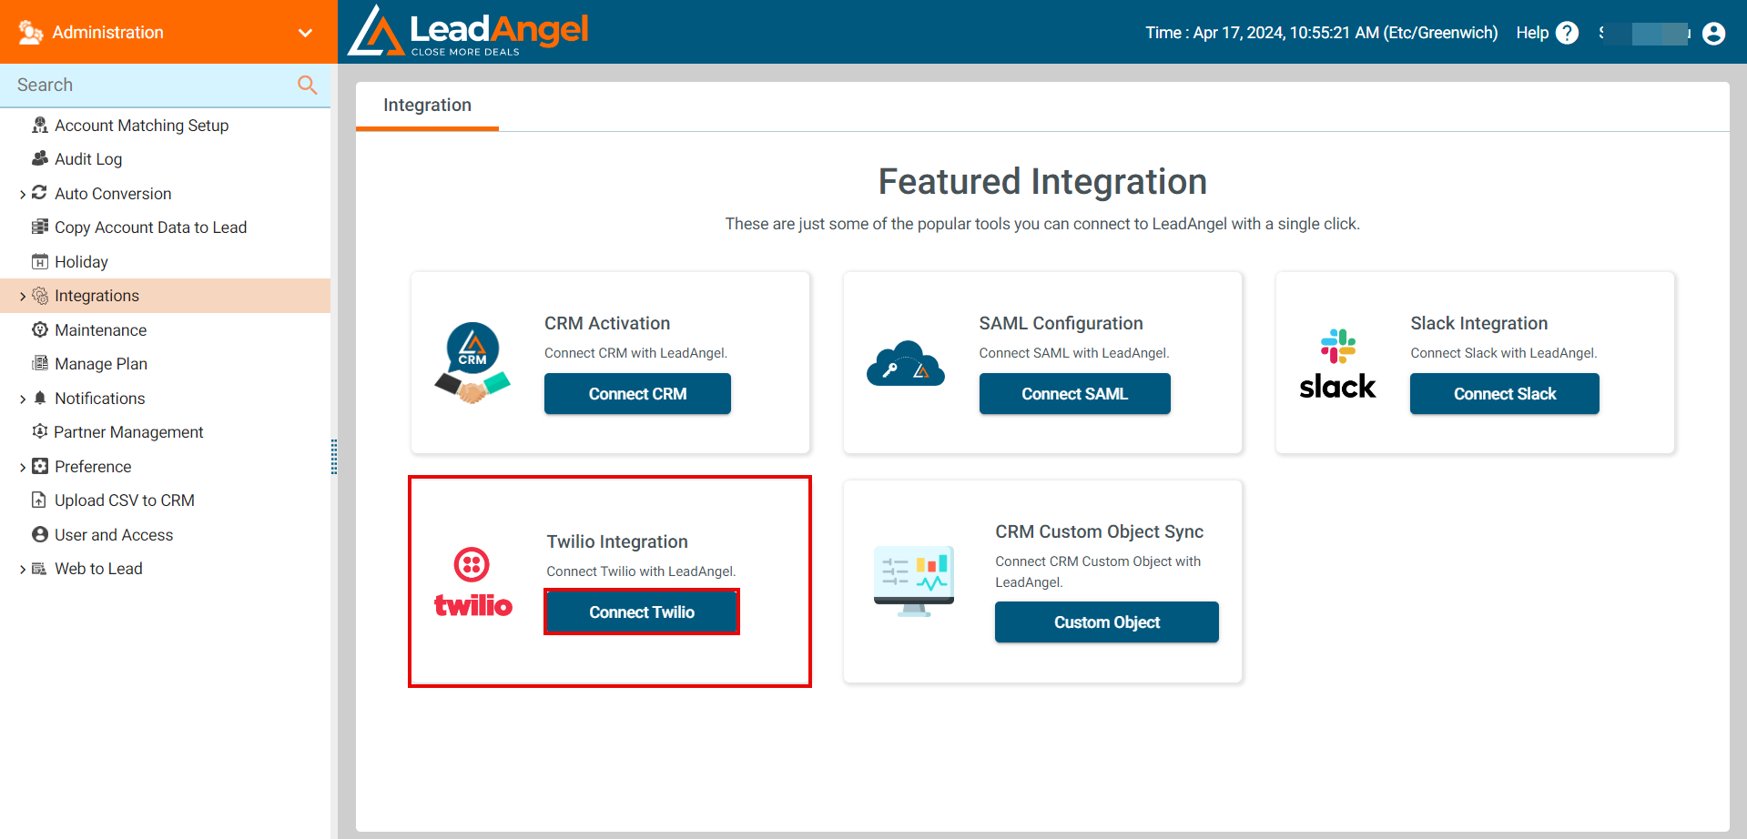Click the User and Access person icon
Viewport: 1747px width, 839px height.
40,534
